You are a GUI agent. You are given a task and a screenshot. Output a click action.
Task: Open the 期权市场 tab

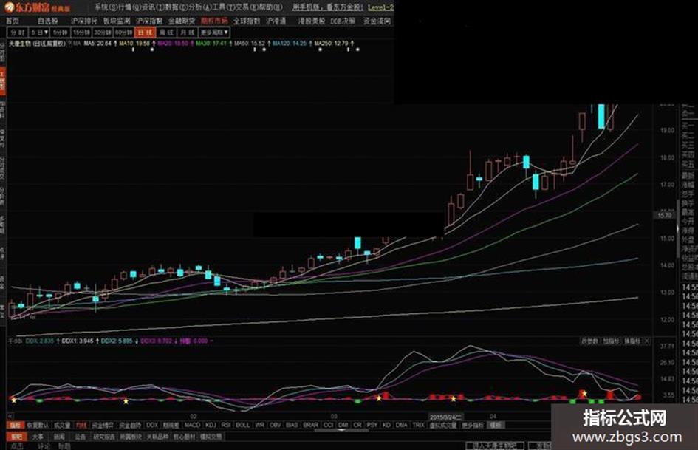tap(214, 21)
